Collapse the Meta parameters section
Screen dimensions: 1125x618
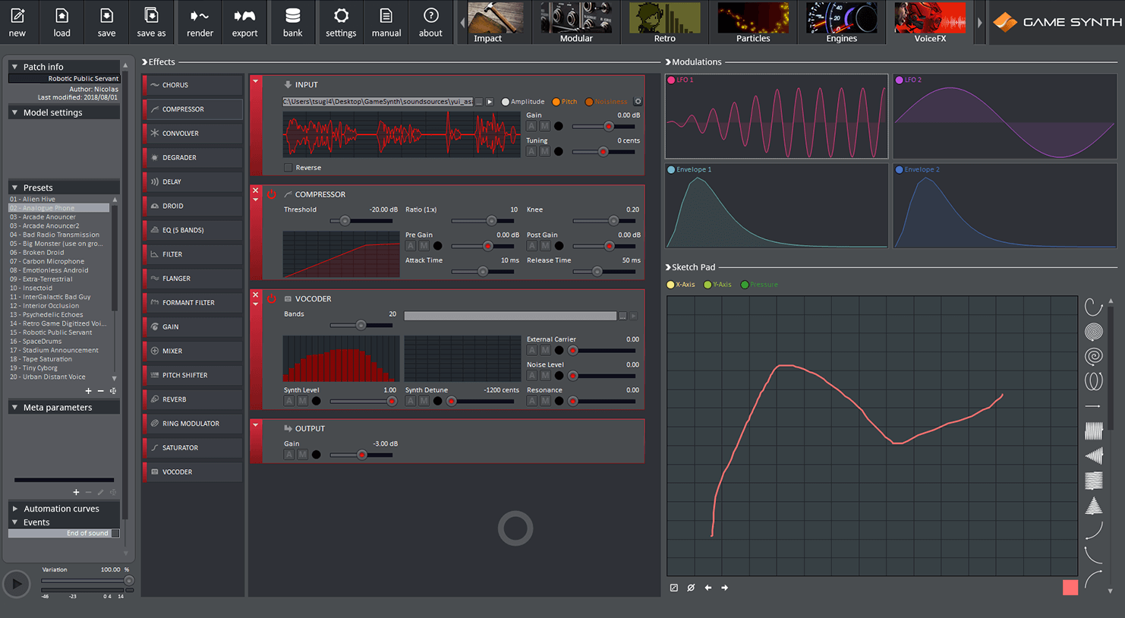(x=14, y=408)
